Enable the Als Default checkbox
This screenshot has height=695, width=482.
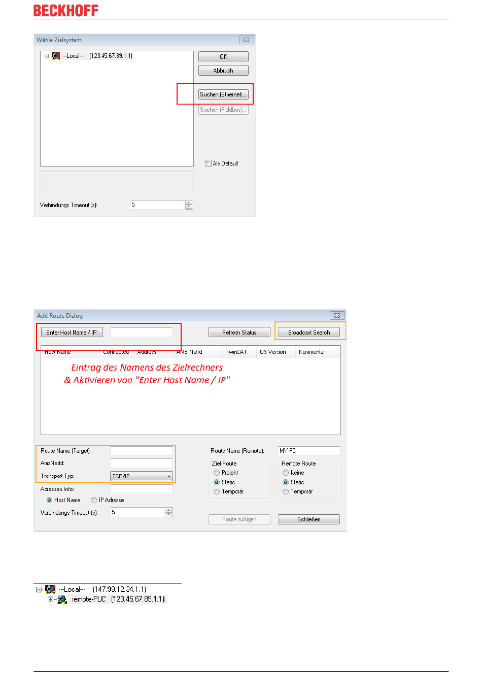[208, 163]
